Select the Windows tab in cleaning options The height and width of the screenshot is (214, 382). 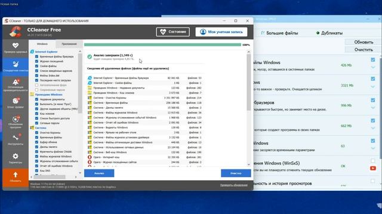[x=42, y=44]
